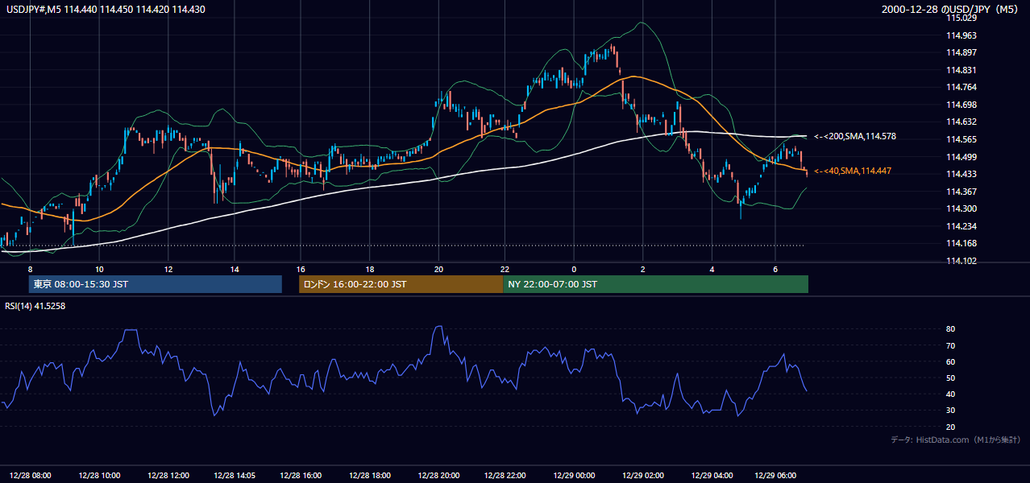
Task: Click bottom time label 12/29 06:00
Action: (x=775, y=476)
